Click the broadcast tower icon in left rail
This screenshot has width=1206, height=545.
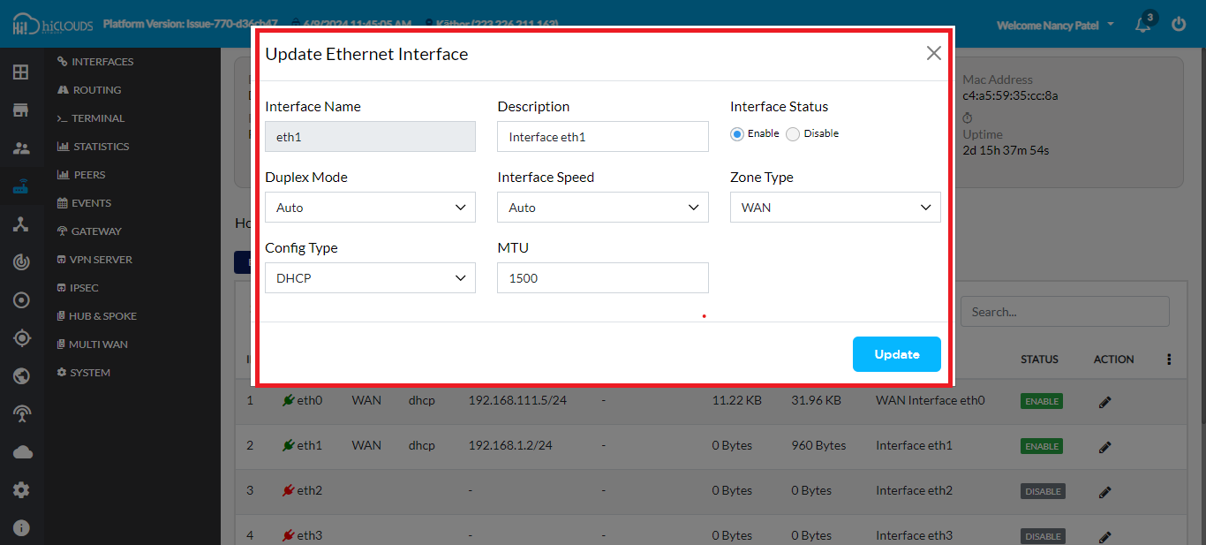click(21, 414)
